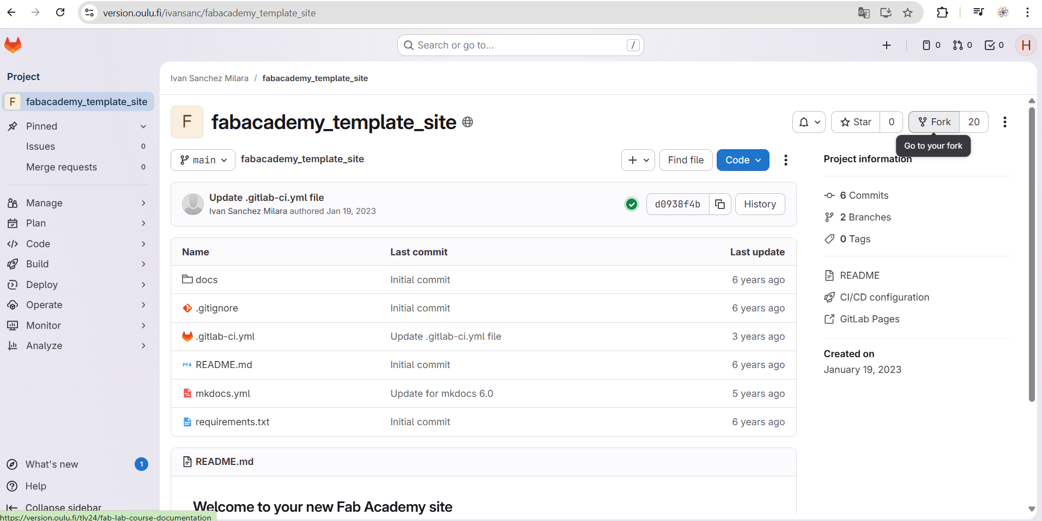Copy the commit SHA d0938f4b
Image resolution: width=1042 pixels, height=521 pixels.
pyautogui.click(x=720, y=204)
